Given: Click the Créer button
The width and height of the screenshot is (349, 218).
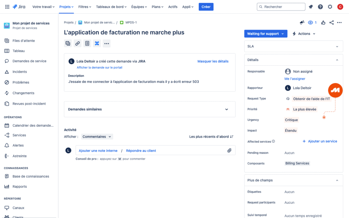Looking at the screenshot, I should [x=206, y=6].
